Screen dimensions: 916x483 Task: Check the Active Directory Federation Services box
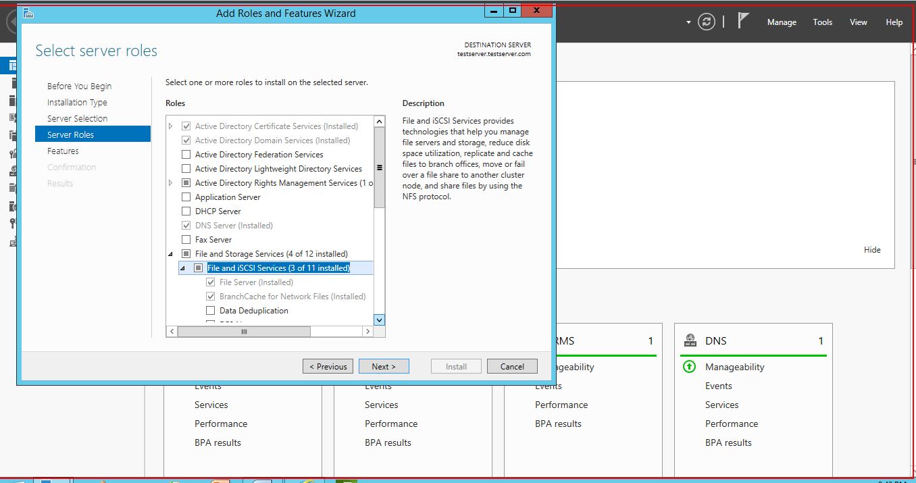click(186, 155)
